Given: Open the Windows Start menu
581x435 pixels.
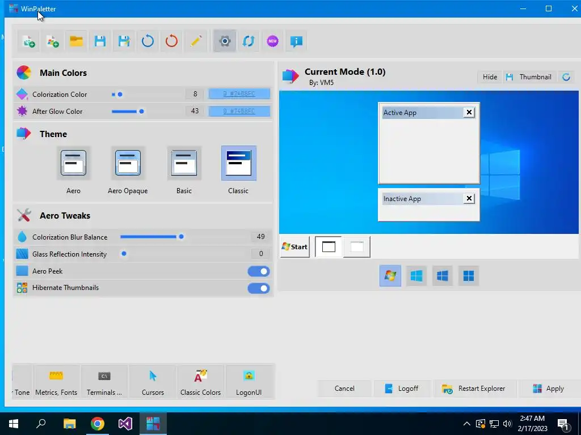Looking at the screenshot, I should point(14,424).
